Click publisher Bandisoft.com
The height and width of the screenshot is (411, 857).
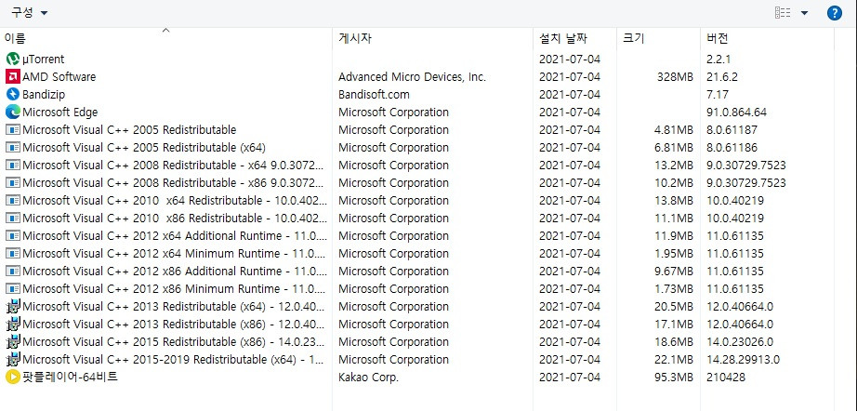[374, 94]
